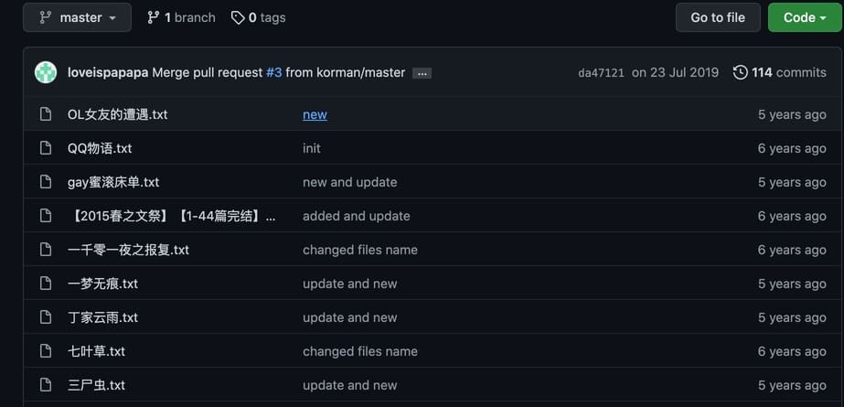This screenshot has height=407, width=844.
Task: Click the Go to file button
Action: pos(718,17)
